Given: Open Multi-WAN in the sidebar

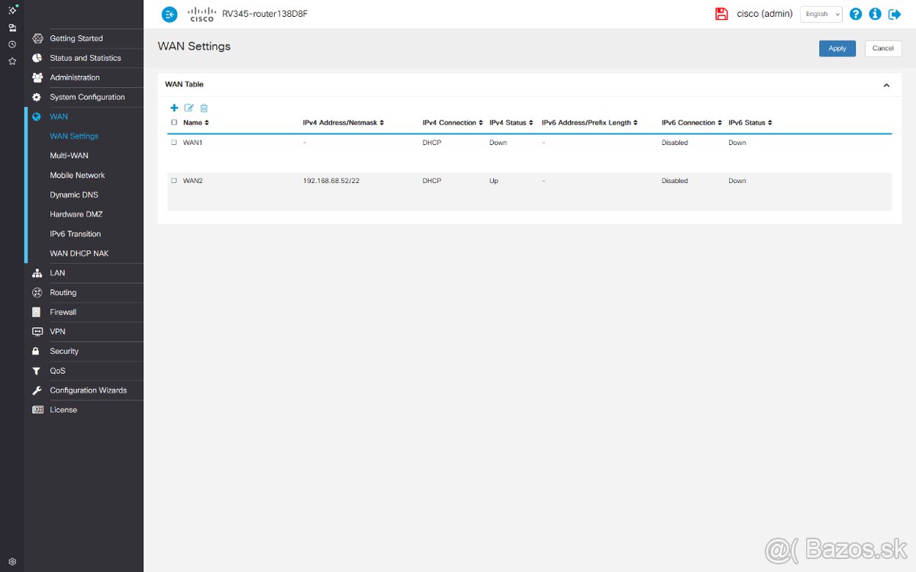Looking at the screenshot, I should [69, 156].
